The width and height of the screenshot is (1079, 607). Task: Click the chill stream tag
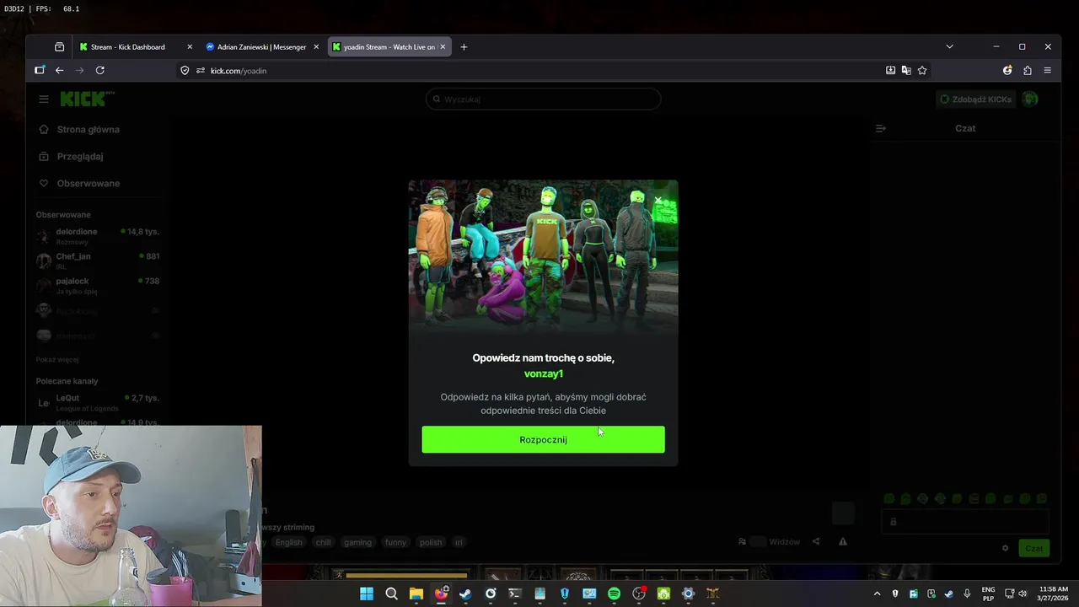(x=323, y=543)
